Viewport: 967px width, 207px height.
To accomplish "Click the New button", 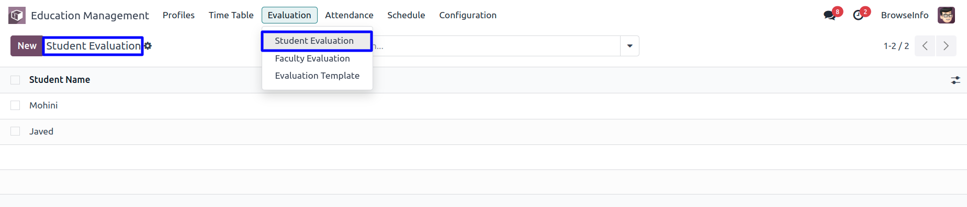I will (x=27, y=46).
